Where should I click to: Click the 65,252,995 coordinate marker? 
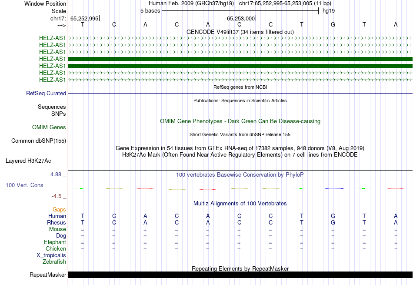(x=84, y=18)
